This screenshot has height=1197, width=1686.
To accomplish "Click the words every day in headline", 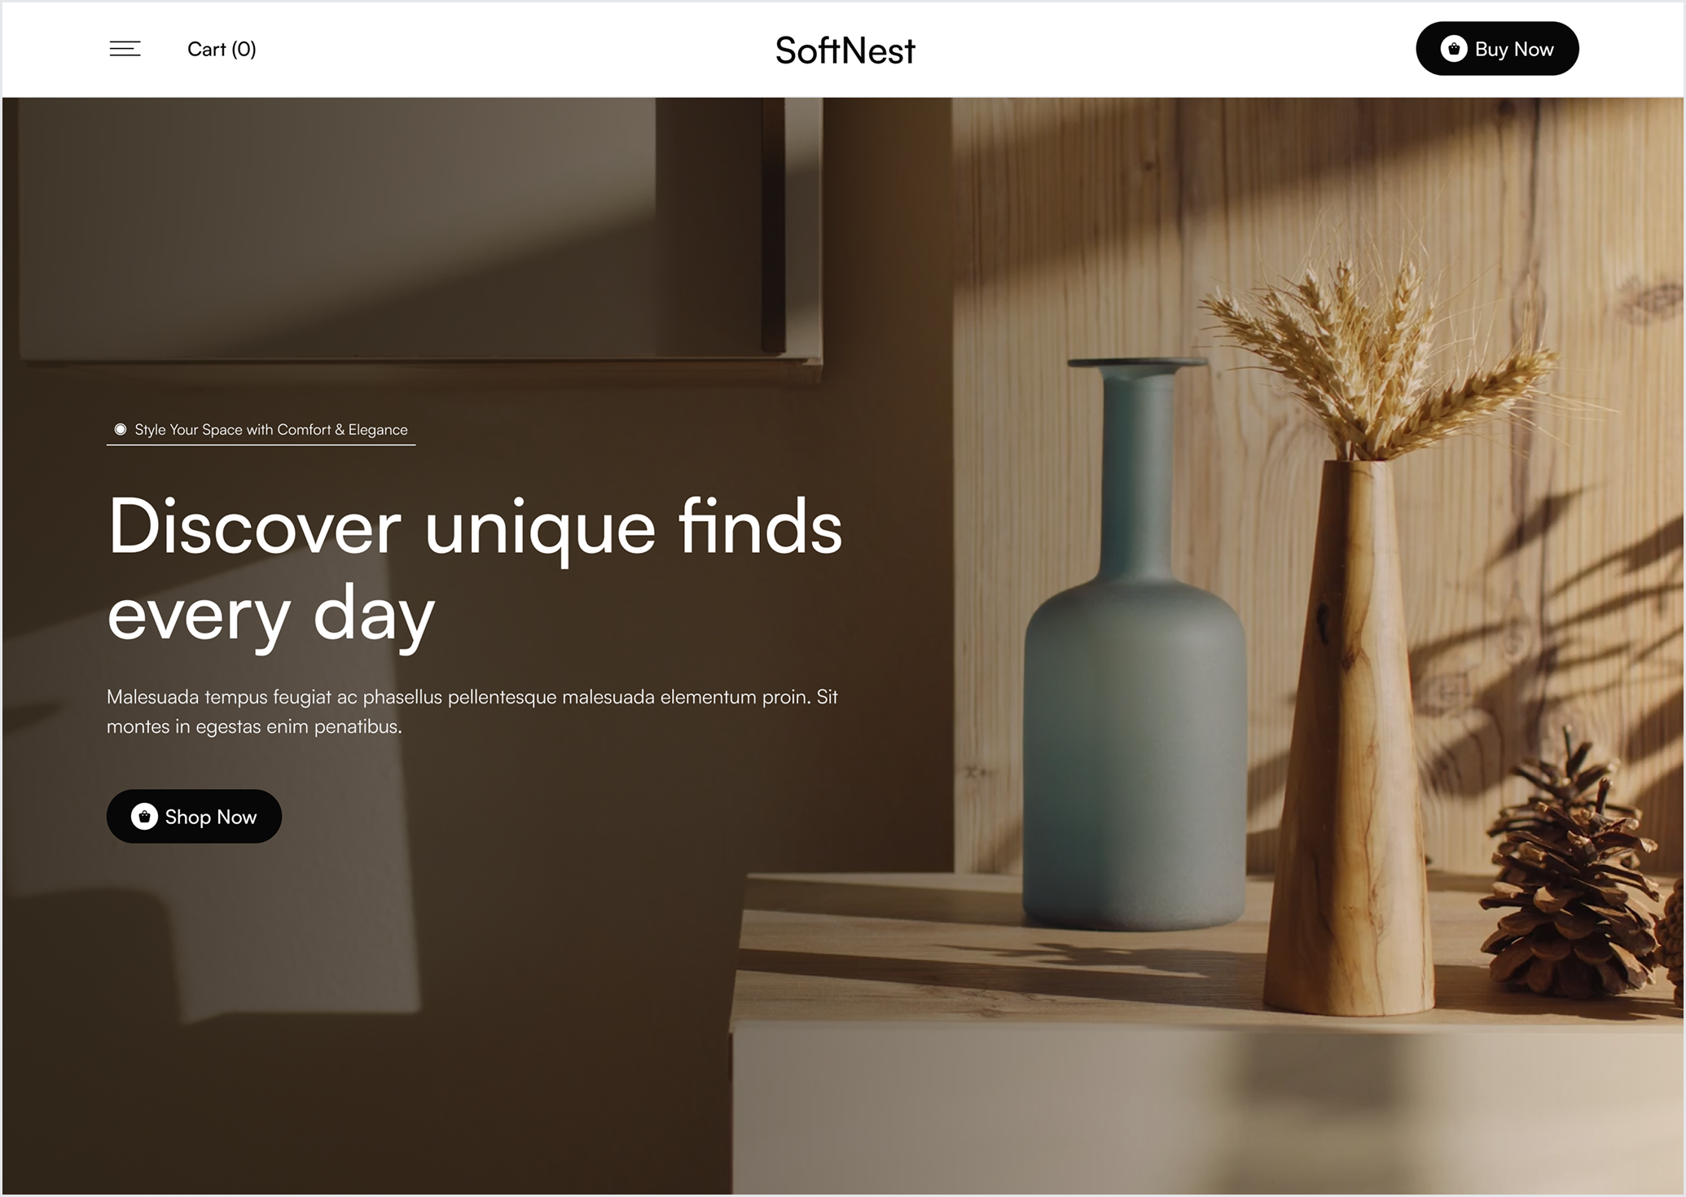I will [271, 615].
